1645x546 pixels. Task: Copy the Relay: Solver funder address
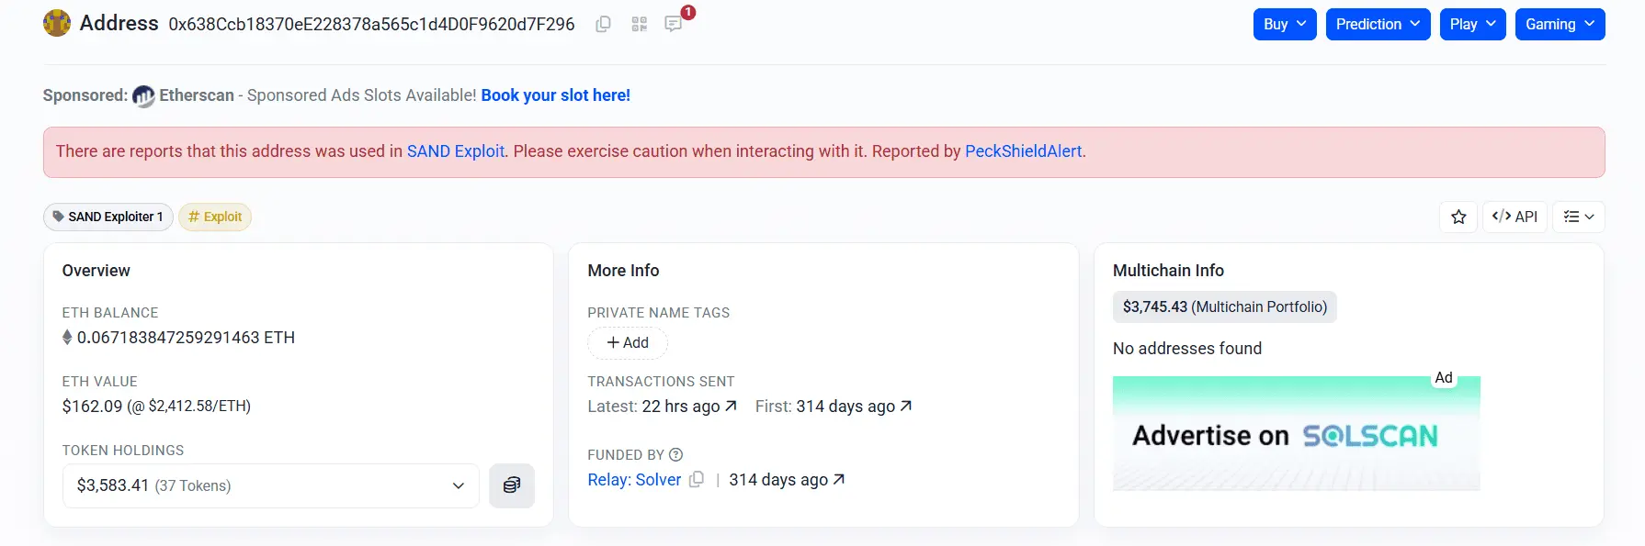click(698, 480)
